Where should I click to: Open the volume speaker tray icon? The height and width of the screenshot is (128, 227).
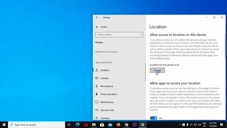tap(200, 125)
